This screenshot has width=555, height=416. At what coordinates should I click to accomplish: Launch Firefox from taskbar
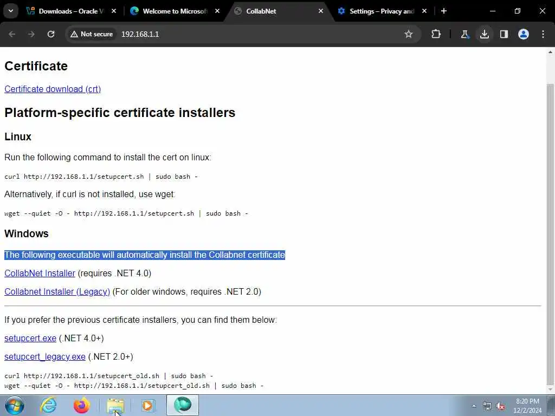82,405
